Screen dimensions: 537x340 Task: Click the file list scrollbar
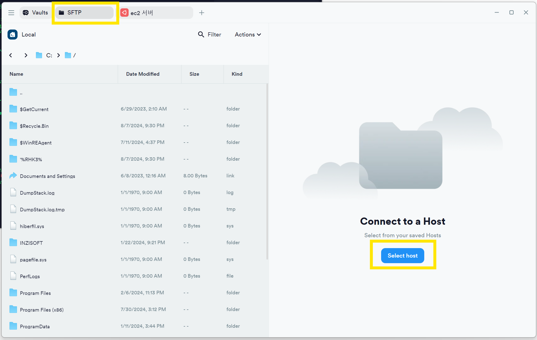click(267, 171)
